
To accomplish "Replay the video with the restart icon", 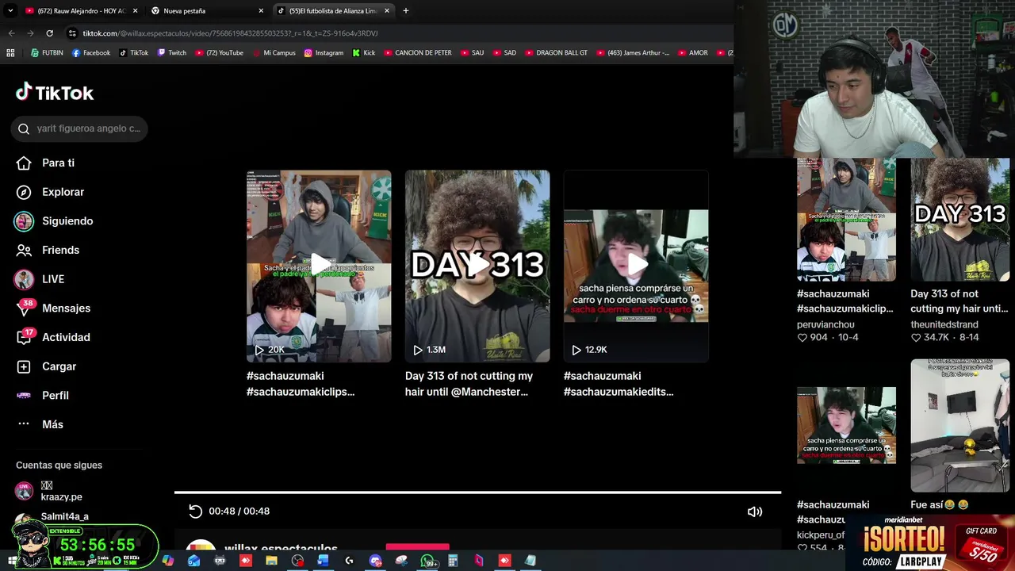I will tap(195, 511).
